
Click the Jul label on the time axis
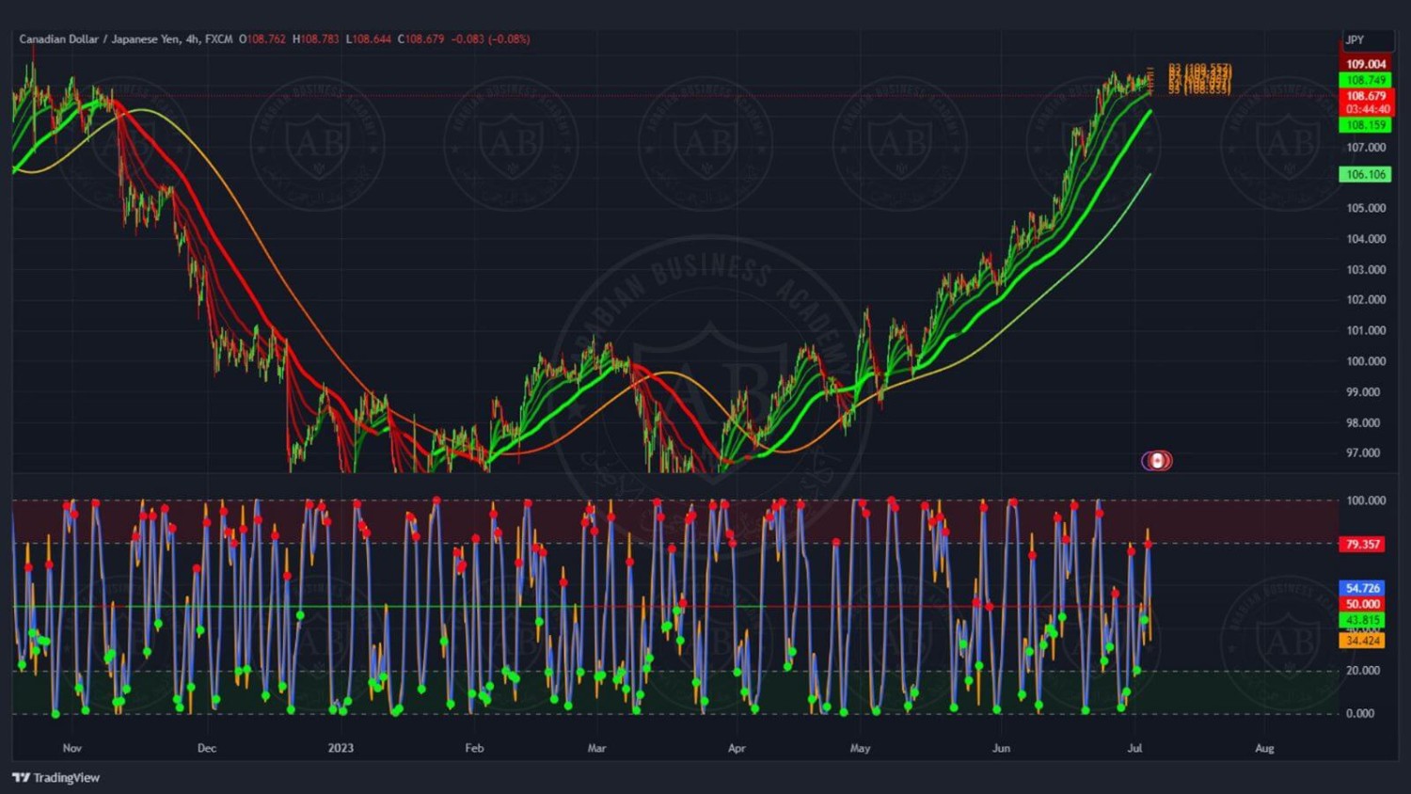(1134, 748)
